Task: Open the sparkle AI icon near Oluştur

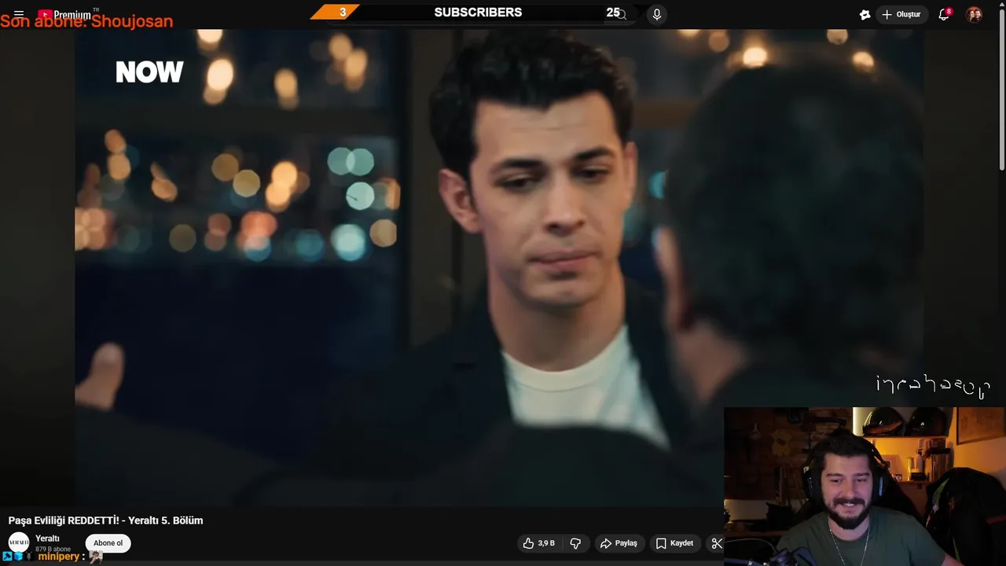Action: click(x=865, y=14)
